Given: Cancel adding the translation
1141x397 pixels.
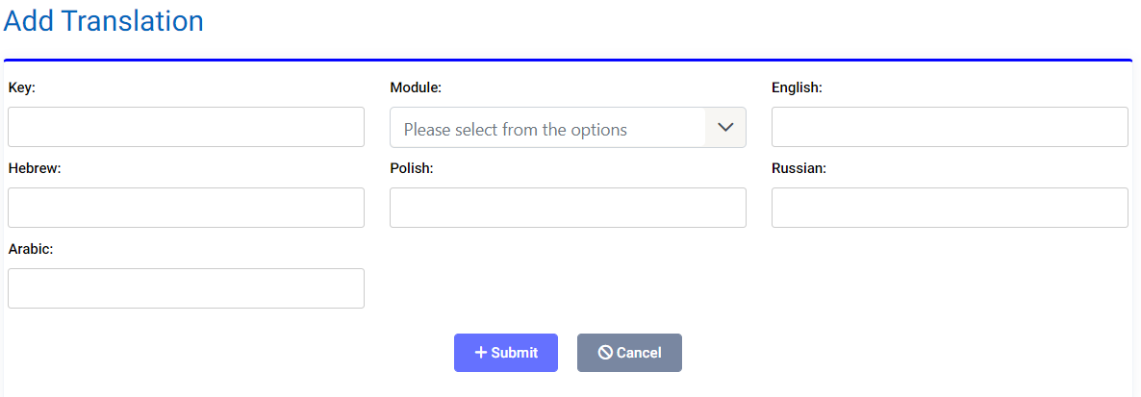Looking at the screenshot, I should (x=629, y=353).
